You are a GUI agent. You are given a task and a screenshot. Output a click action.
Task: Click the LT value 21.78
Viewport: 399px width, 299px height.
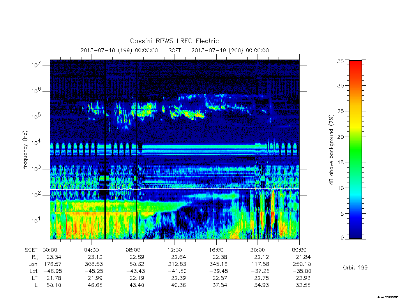[54, 278]
